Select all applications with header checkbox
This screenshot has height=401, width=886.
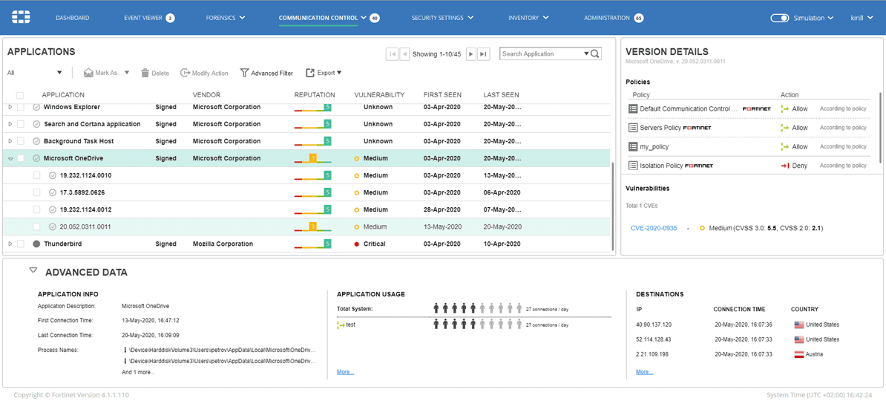[20, 95]
